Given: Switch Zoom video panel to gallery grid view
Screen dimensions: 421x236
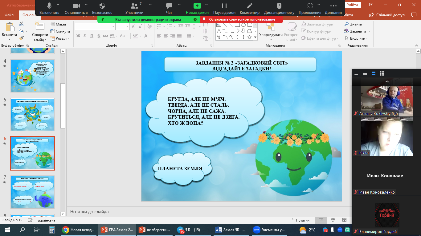Looking at the screenshot, I should pyautogui.click(x=382, y=74).
